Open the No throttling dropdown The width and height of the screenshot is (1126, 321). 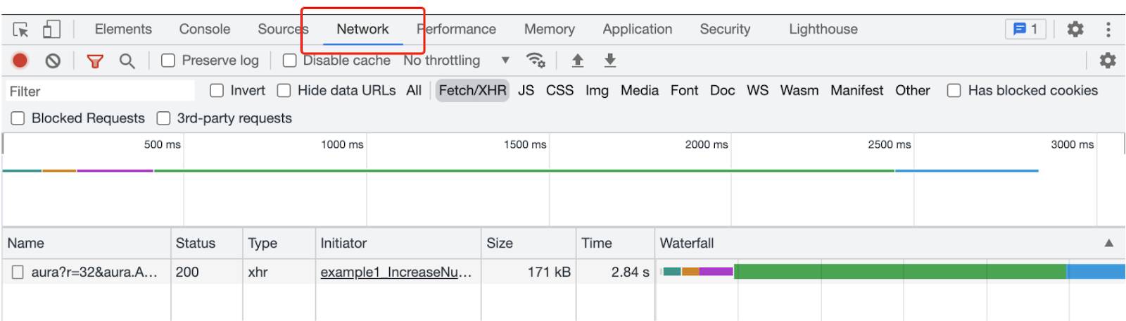457,61
